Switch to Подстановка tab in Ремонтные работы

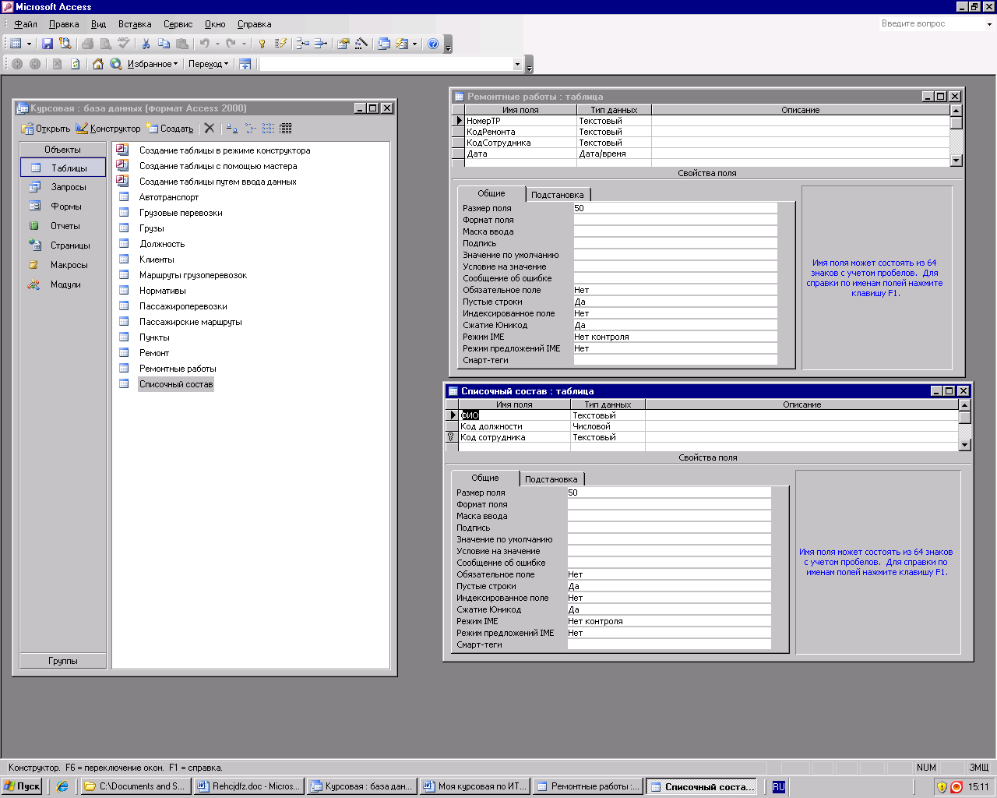pos(557,195)
